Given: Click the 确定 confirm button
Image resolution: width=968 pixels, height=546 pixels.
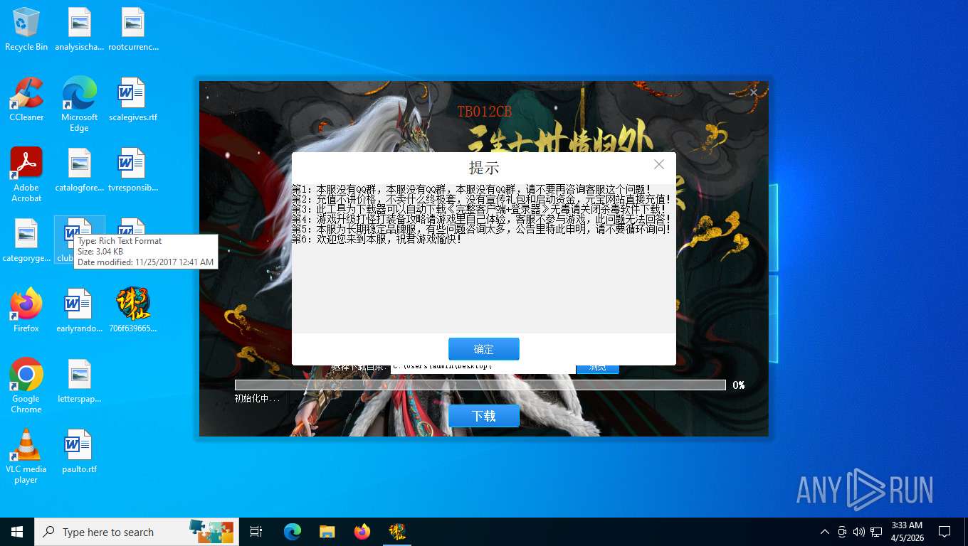Looking at the screenshot, I should [x=484, y=349].
